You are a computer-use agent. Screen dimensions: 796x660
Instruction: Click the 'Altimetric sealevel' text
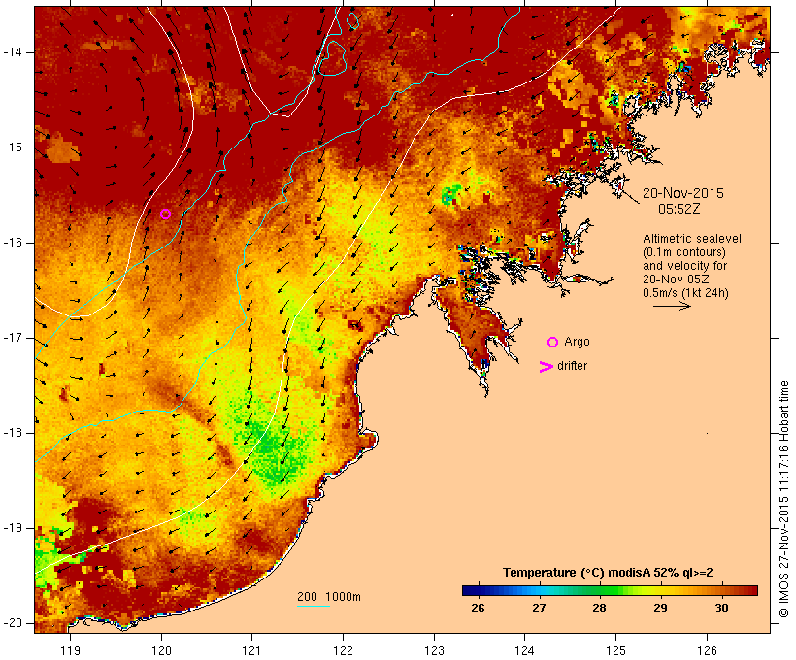pos(692,239)
